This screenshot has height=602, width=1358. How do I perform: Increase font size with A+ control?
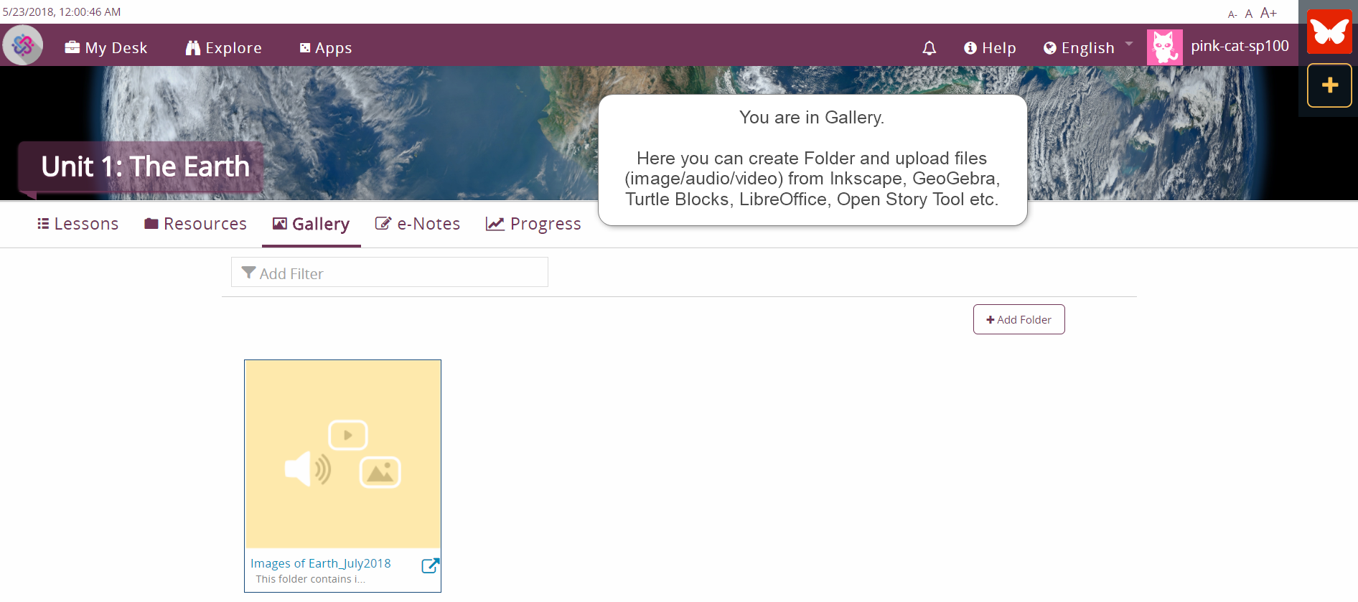1268,13
